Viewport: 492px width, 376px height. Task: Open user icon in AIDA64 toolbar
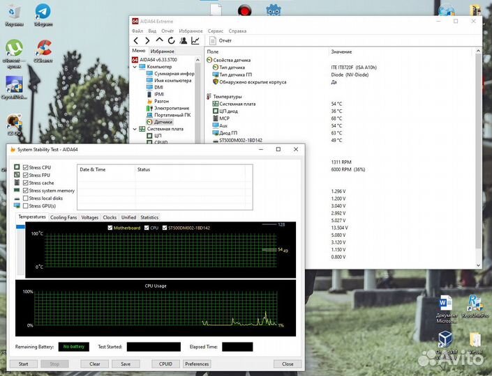[x=184, y=40]
